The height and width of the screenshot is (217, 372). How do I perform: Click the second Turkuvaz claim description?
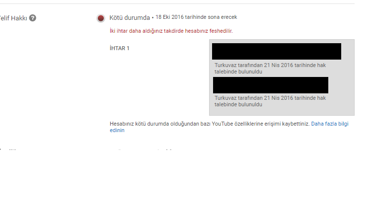(270, 101)
